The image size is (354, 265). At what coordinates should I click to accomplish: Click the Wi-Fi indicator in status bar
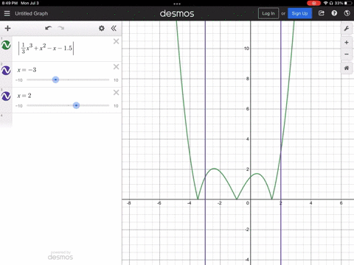coord(326,3)
